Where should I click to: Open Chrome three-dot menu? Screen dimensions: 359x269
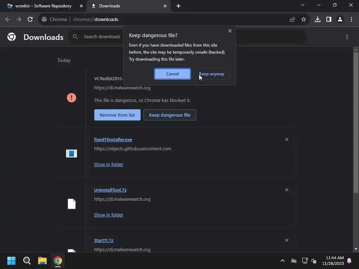point(351,20)
